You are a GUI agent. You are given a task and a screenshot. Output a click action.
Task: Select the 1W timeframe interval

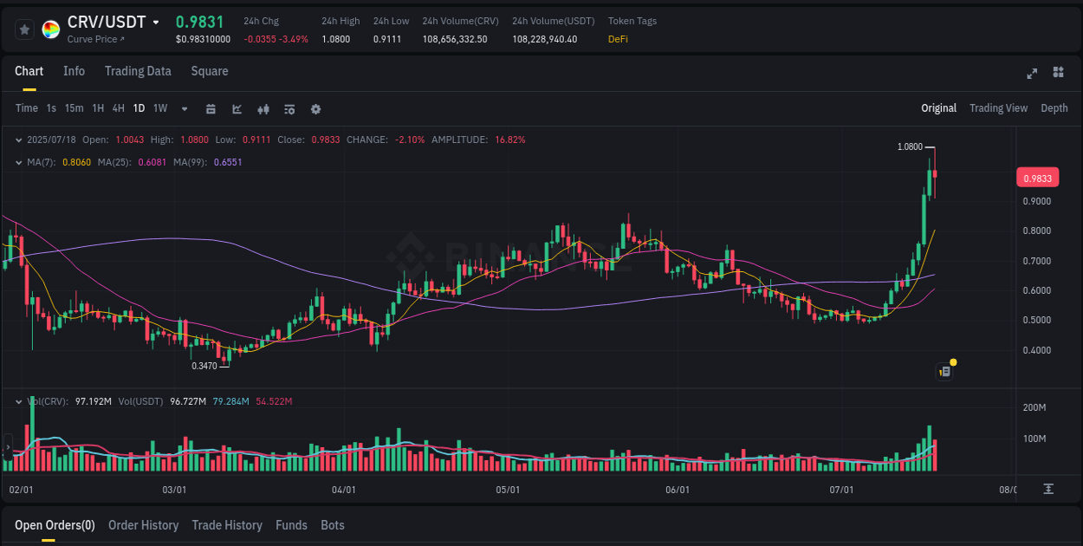tap(159, 108)
